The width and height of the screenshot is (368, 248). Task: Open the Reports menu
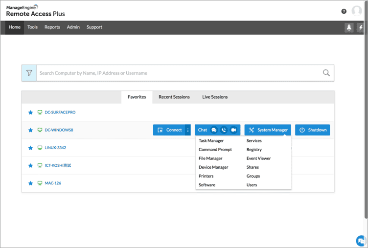pyautogui.click(x=52, y=27)
